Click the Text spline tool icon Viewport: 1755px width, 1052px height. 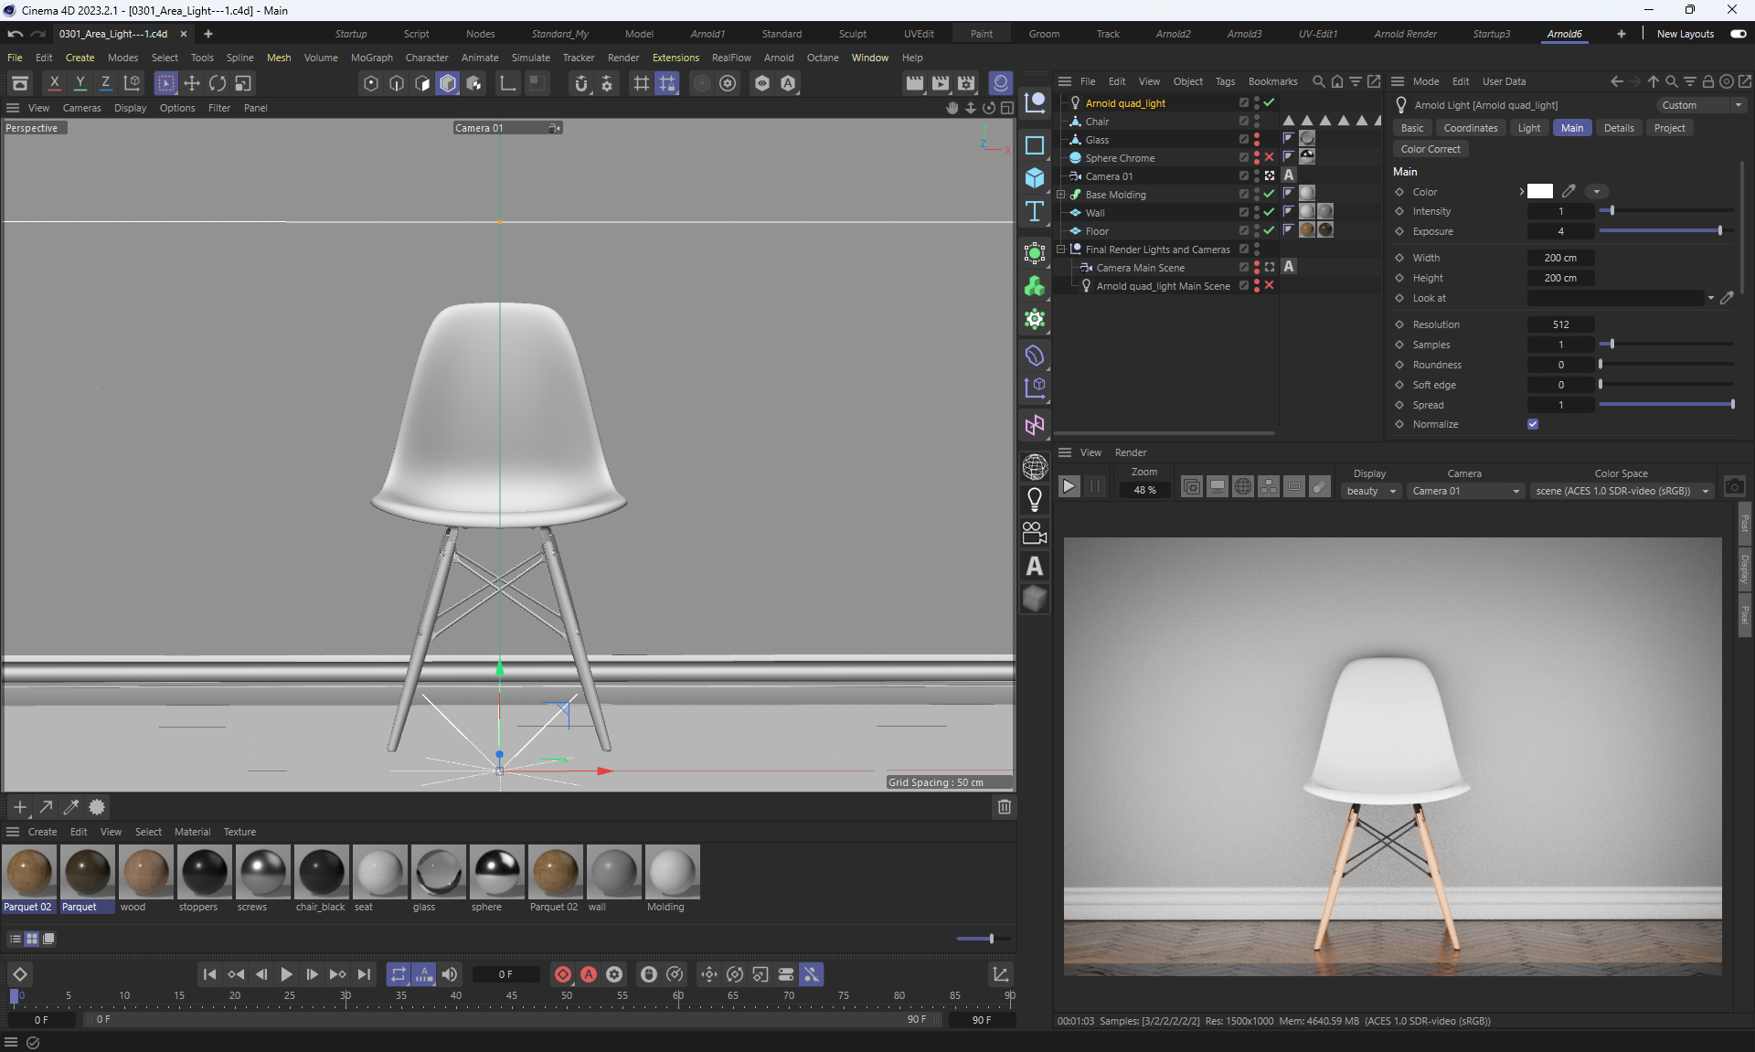click(x=1035, y=212)
